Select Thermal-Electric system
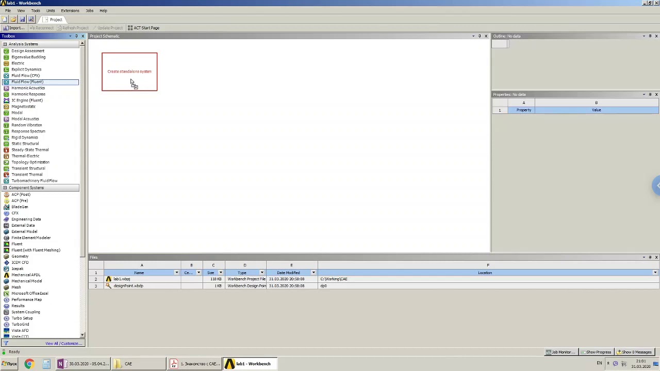 point(25,156)
